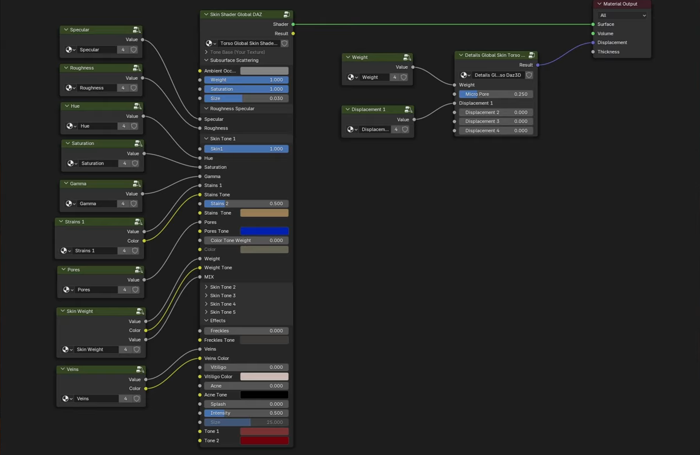Collapse the Effects panel
The height and width of the screenshot is (455, 700).
click(x=215, y=321)
